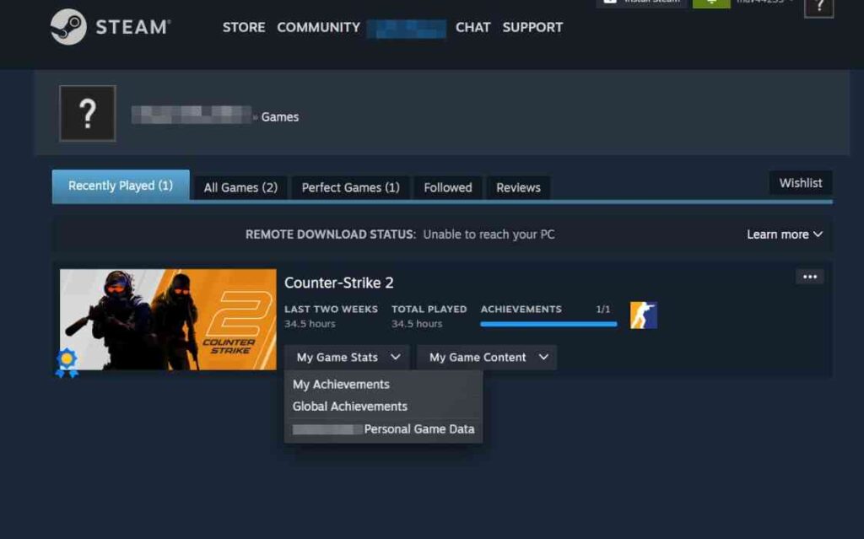Image resolution: width=864 pixels, height=539 pixels.
Task: Open the small account avatar in the top-right corner
Action: pyautogui.click(x=818, y=7)
